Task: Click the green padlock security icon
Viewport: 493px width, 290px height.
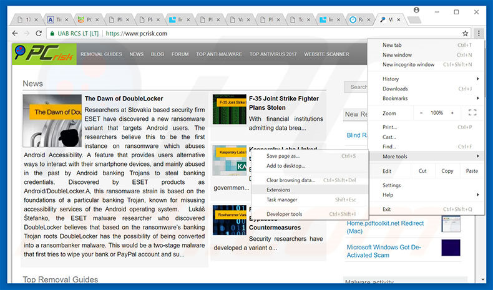Action: coord(52,33)
